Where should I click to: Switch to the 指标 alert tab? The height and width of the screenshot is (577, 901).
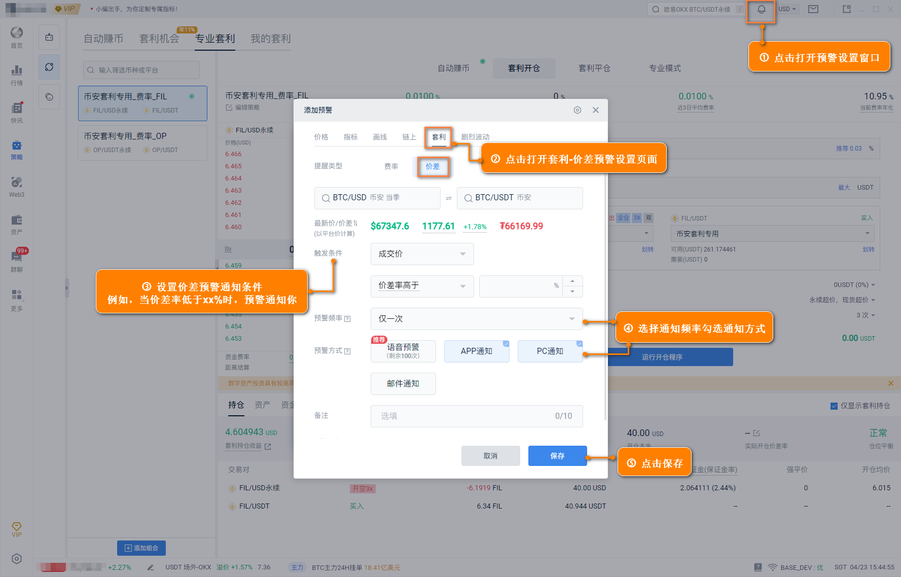click(350, 137)
